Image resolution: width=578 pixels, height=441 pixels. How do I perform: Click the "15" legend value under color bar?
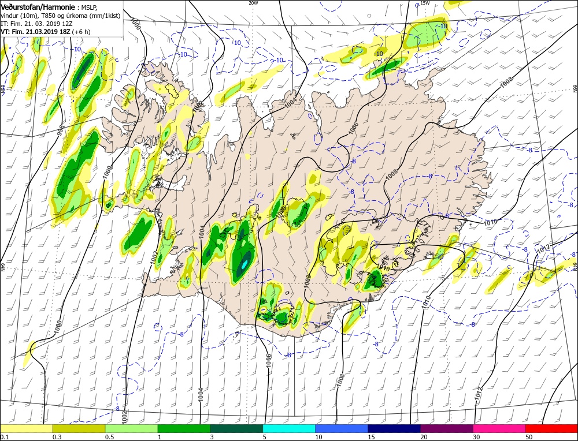click(x=371, y=436)
